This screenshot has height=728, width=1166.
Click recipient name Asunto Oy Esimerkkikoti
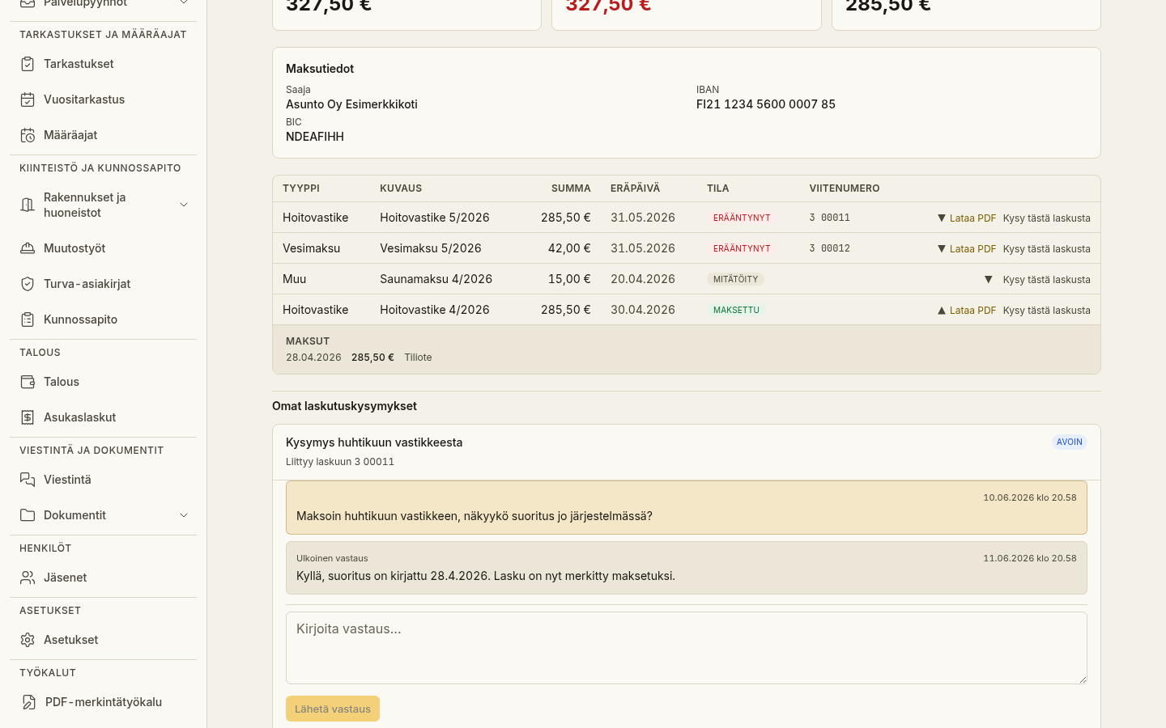tap(351, 104)
